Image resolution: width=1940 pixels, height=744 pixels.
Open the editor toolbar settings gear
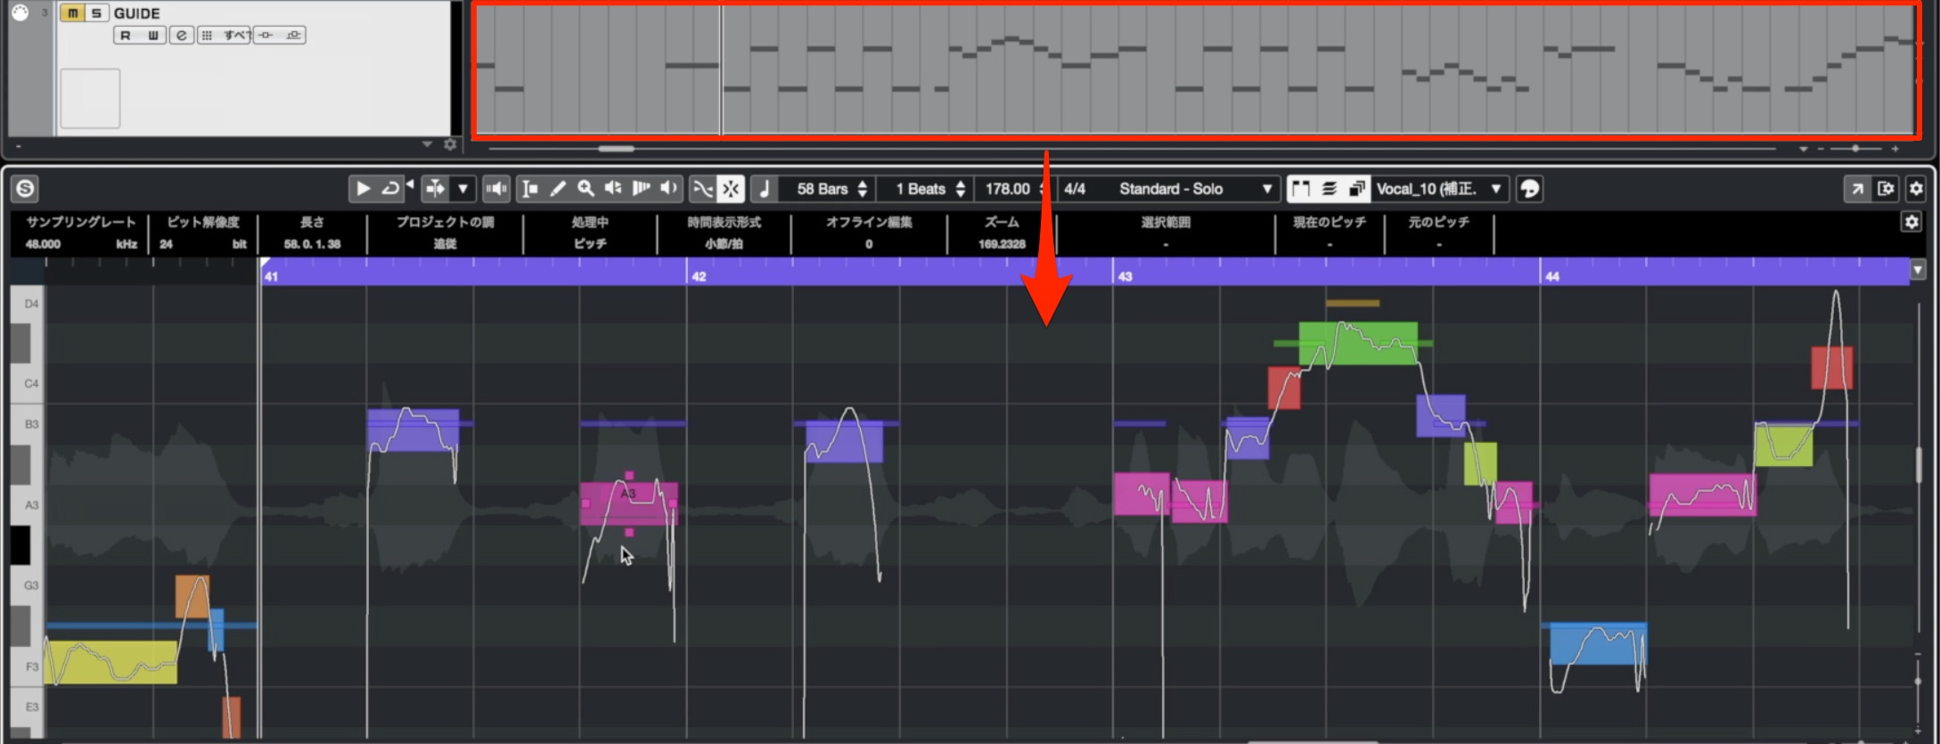coord(1916,188)
